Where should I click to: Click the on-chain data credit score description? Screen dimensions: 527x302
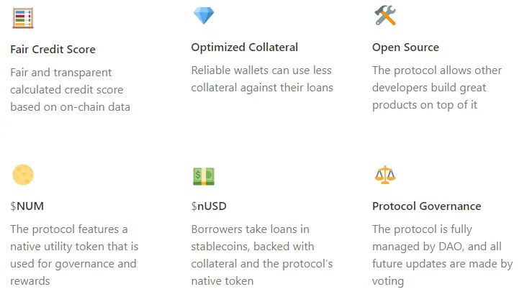[x=70, y=90]
